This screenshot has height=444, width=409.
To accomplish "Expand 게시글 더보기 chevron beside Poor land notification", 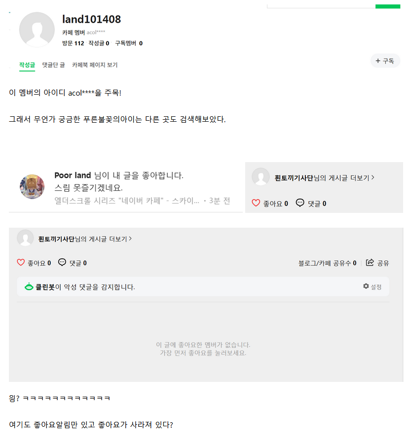I will coord(372,177).
